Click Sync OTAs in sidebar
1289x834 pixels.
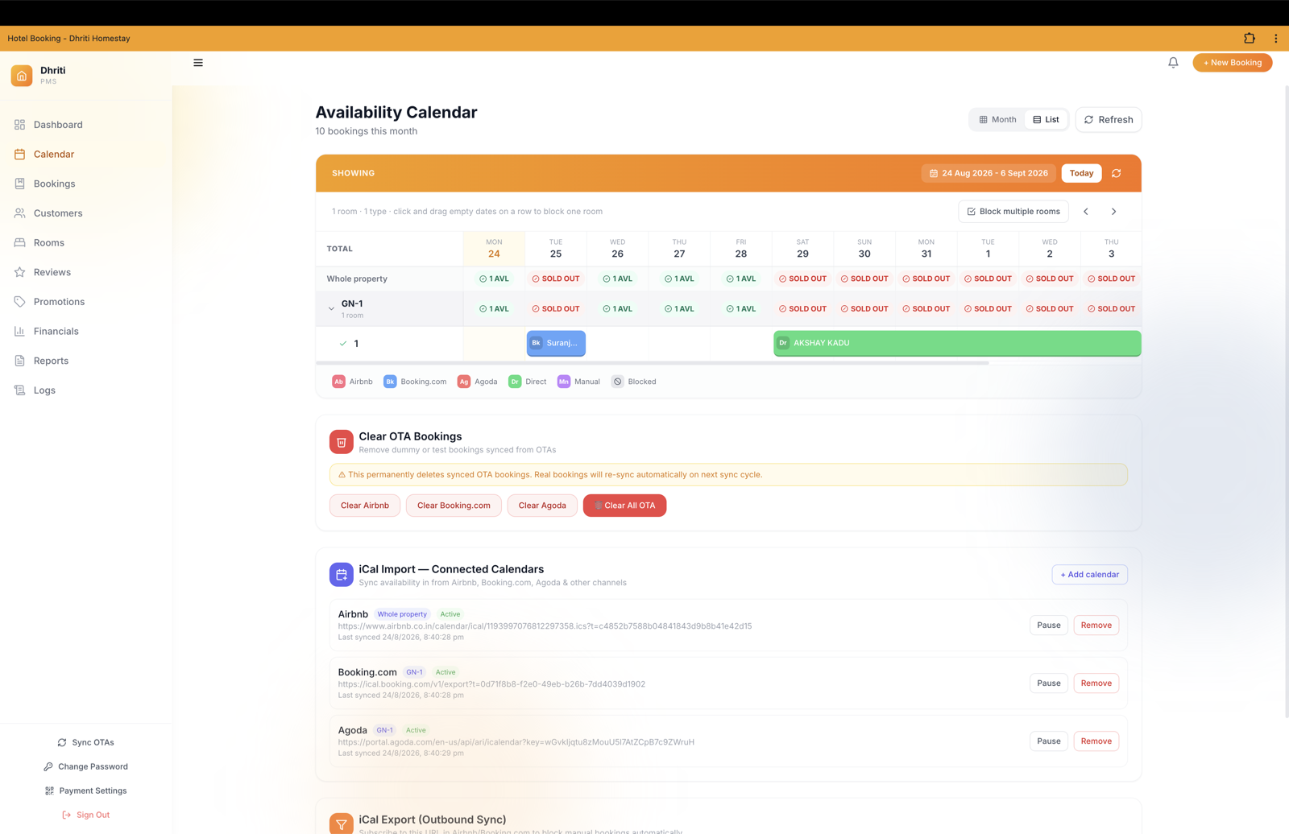click(85, 742)
